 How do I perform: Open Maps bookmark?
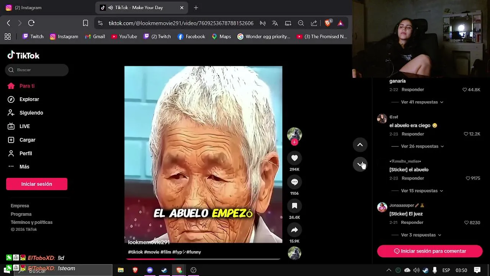click(x=221, y=36)
